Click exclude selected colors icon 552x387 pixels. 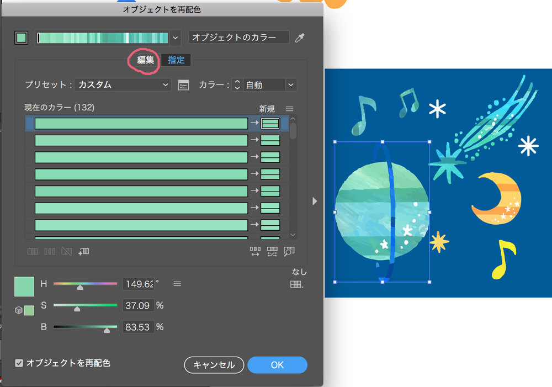pos(67,251)
